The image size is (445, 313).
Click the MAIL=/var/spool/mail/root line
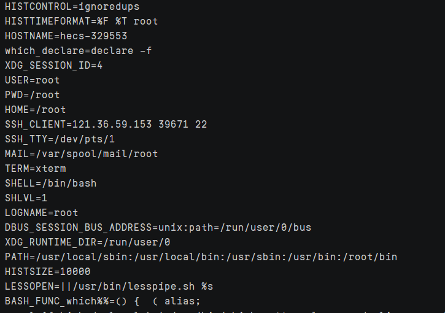pyautogui.click(x=81, y=154)
